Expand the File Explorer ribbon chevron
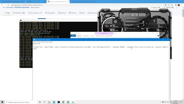 pyautogui.click(x=156, y=36)
